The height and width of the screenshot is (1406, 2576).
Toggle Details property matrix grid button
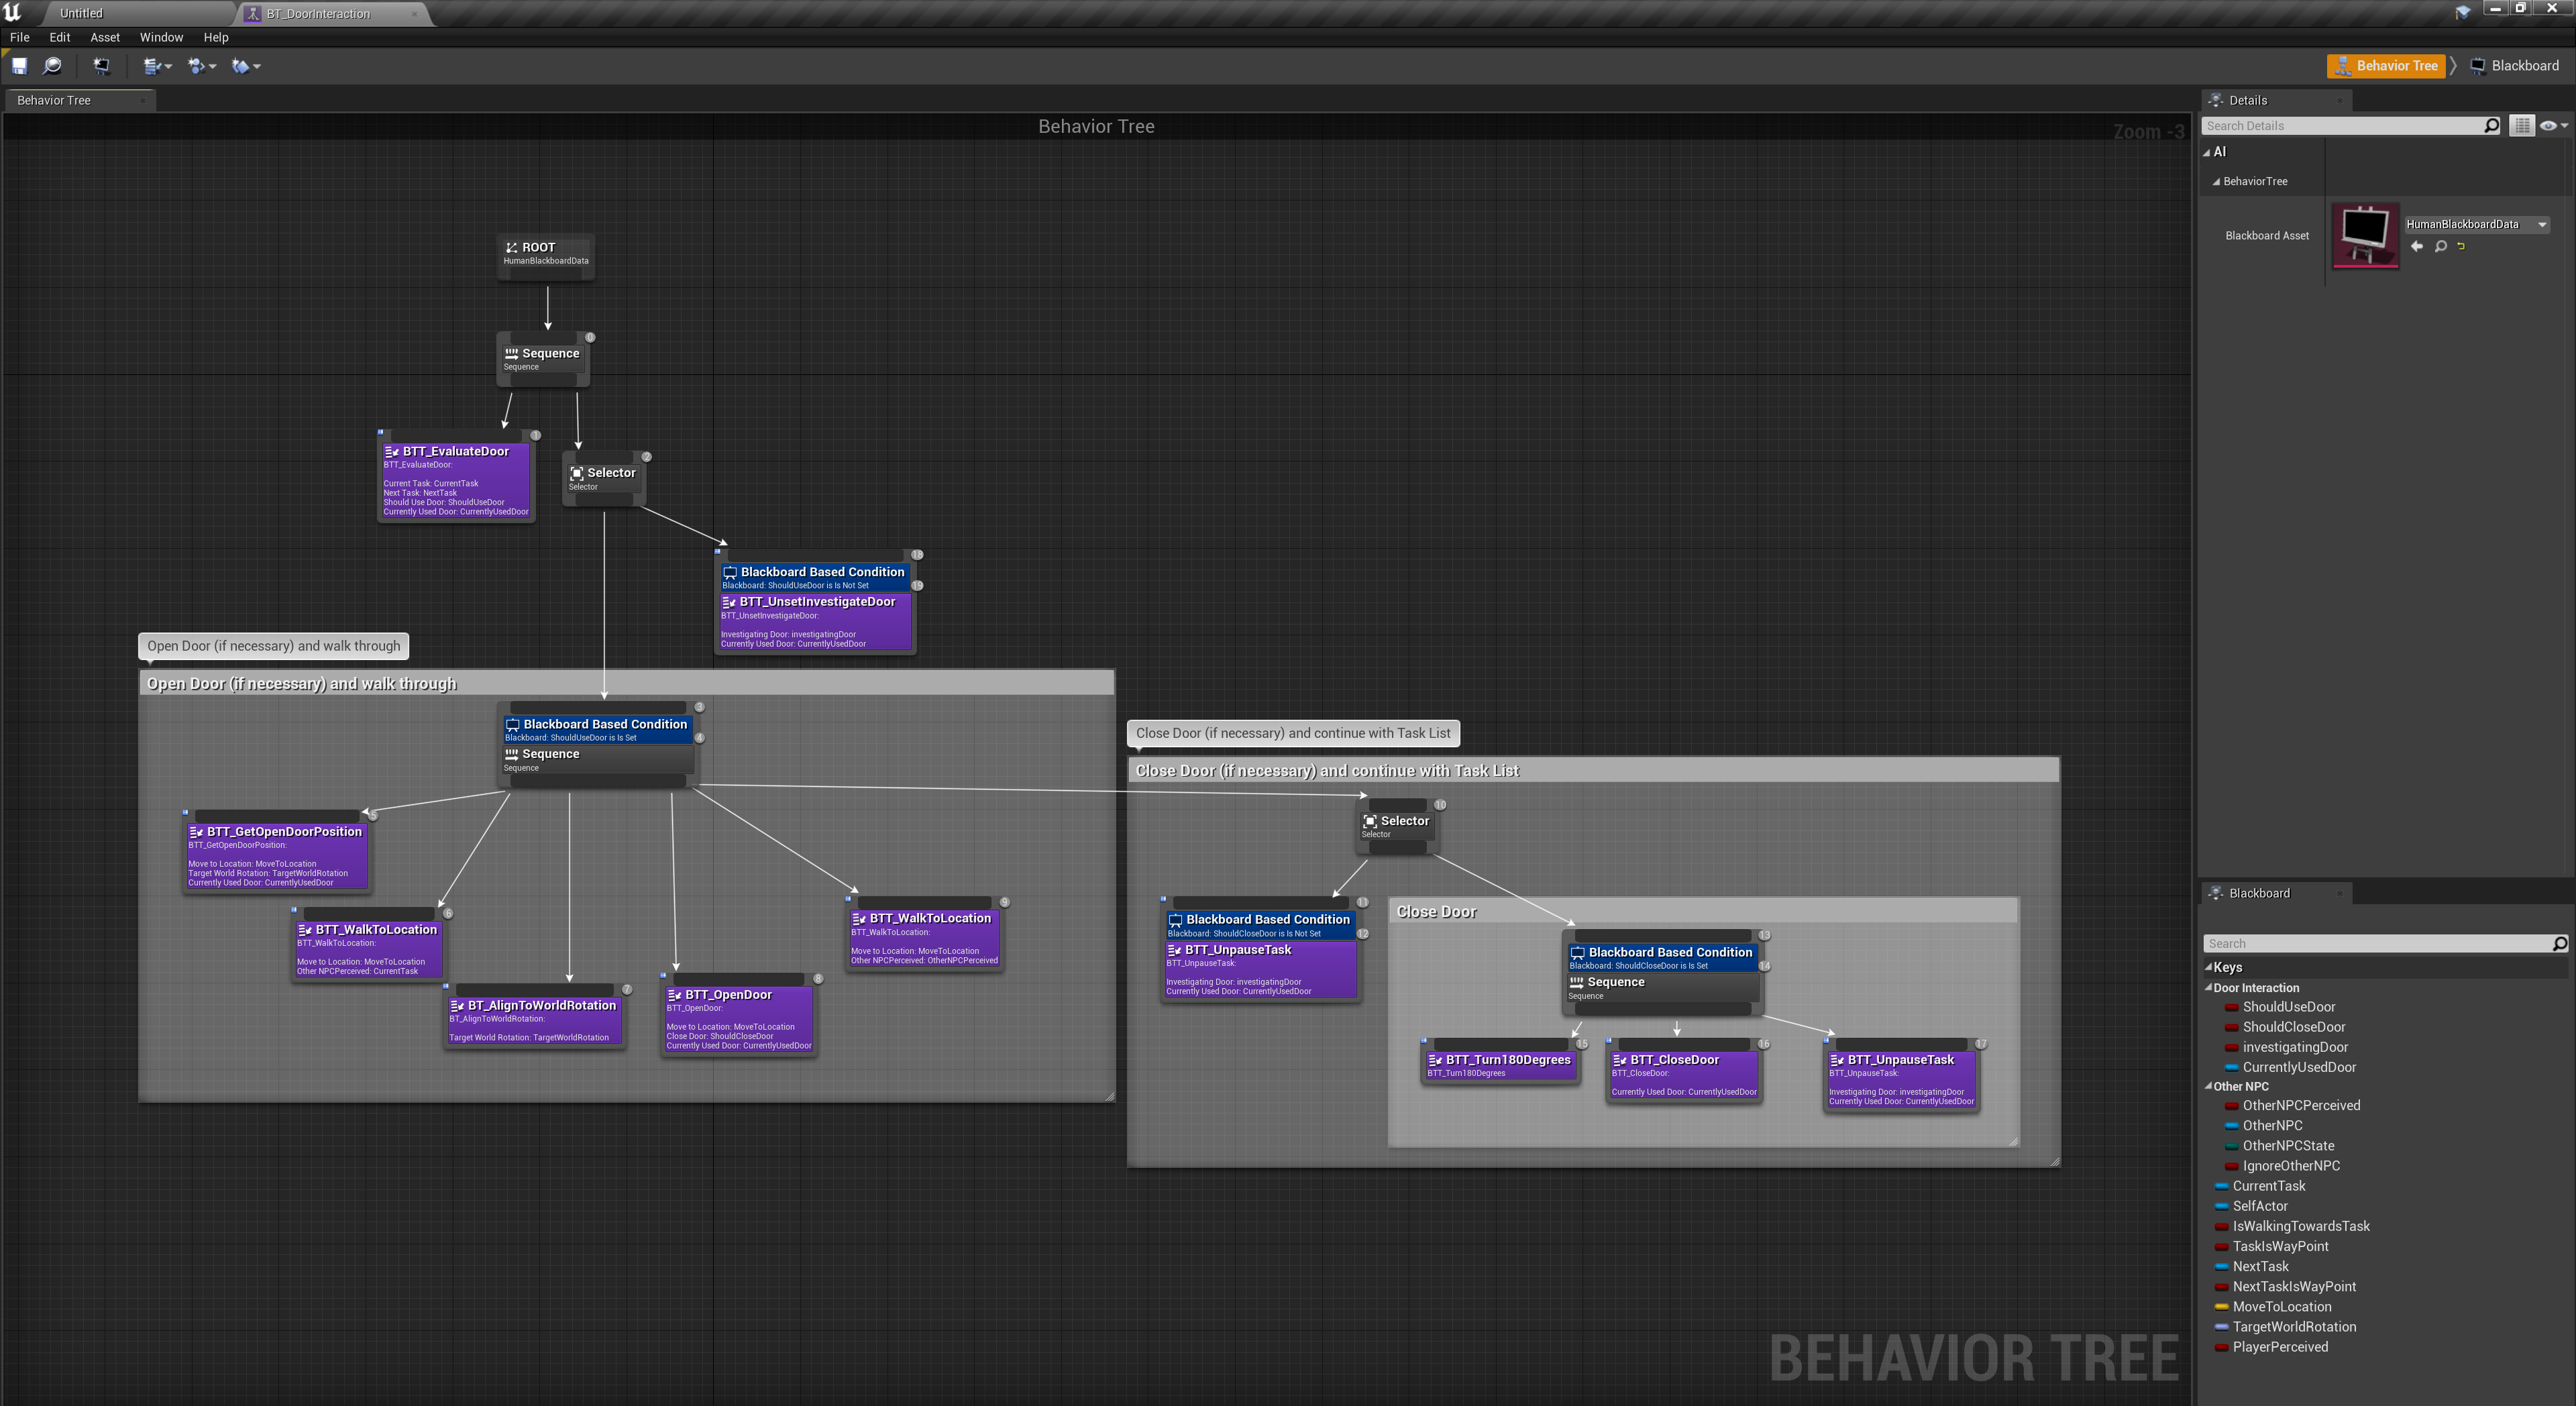click(2522, 126)
